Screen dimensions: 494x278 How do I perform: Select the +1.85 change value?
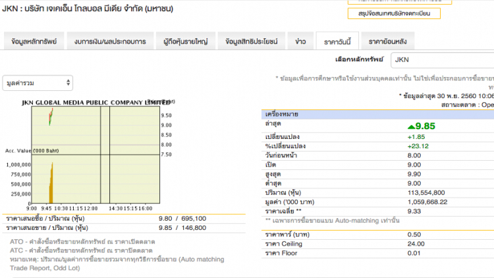tap(416, 137)
